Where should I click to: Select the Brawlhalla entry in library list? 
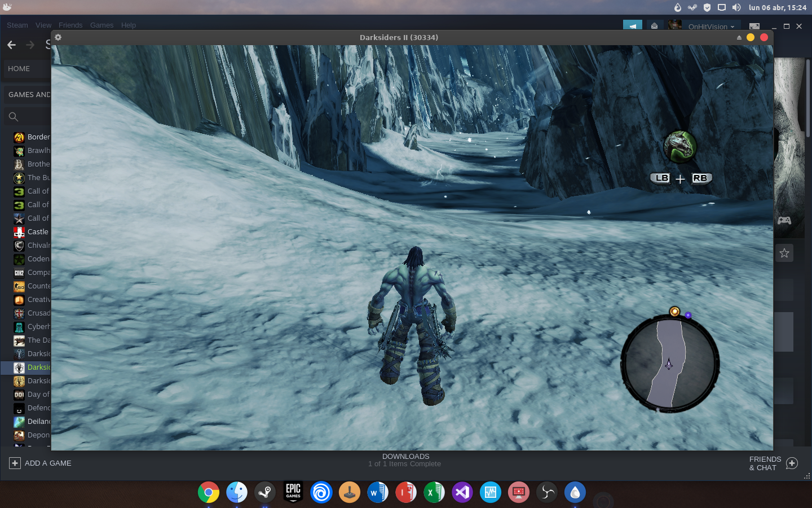tap(32, 151)
